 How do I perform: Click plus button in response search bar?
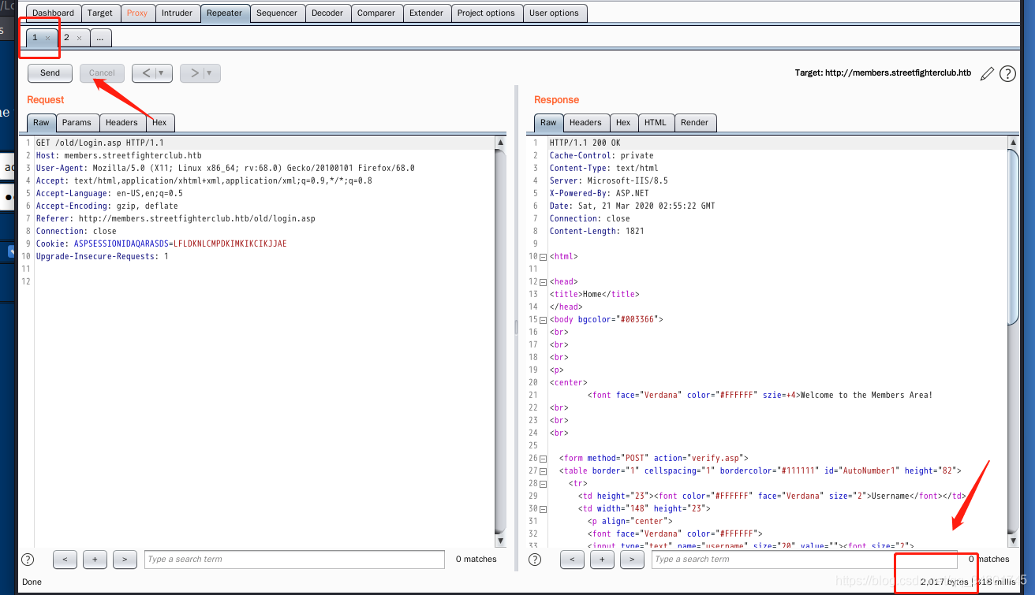[602, 560]
